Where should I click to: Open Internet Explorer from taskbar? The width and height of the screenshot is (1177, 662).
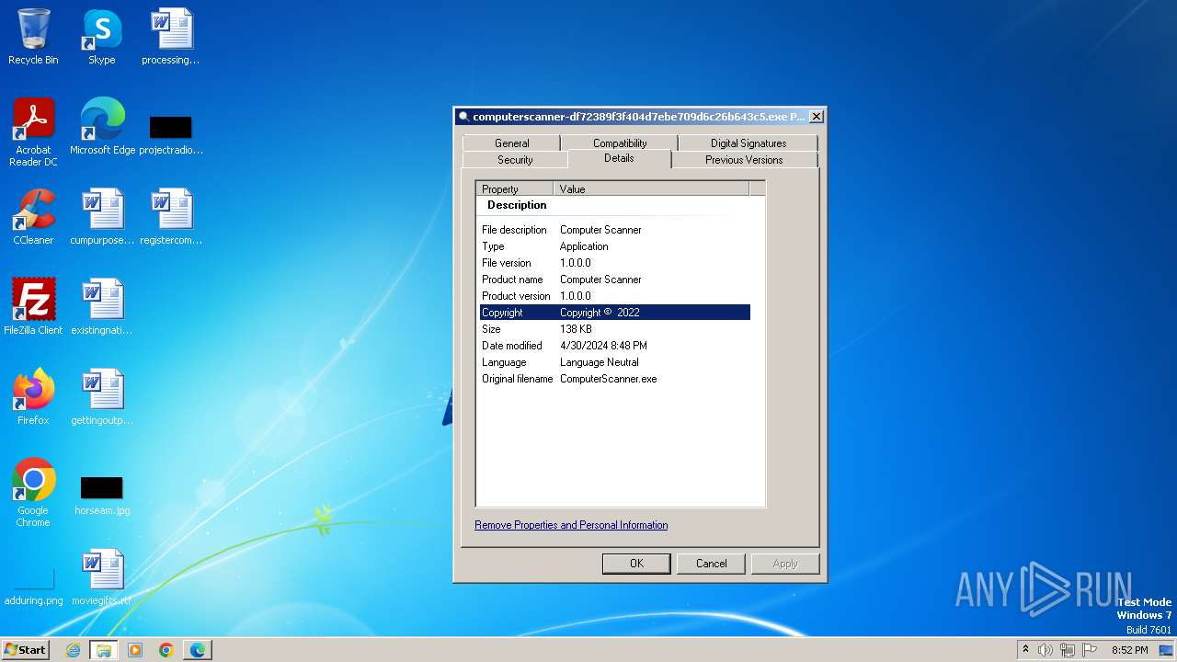pos(73,650)
